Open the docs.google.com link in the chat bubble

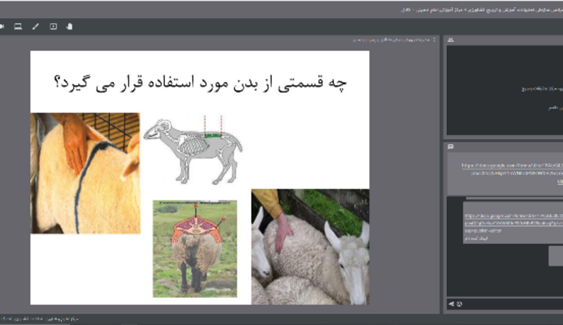[x=514, y=219]
